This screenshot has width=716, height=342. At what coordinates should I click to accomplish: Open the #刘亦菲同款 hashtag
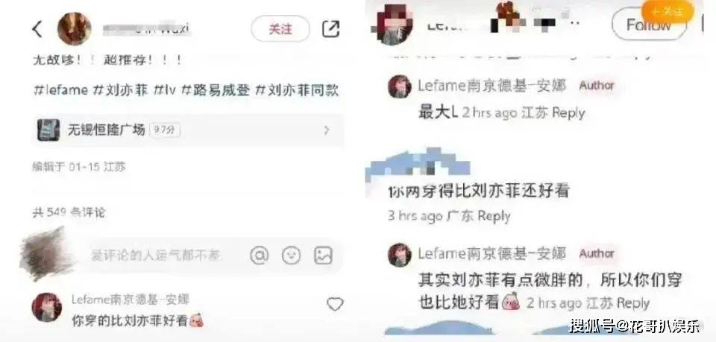[297, 90]
